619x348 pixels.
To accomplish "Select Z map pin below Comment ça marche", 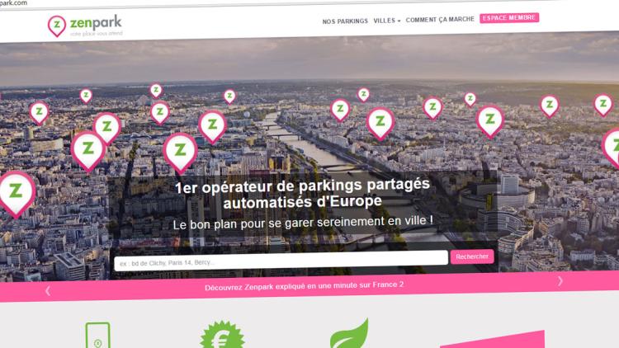I will [x=432, y=108].
